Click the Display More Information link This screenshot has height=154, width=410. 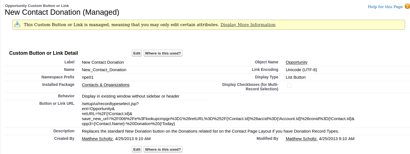(248, 25)
